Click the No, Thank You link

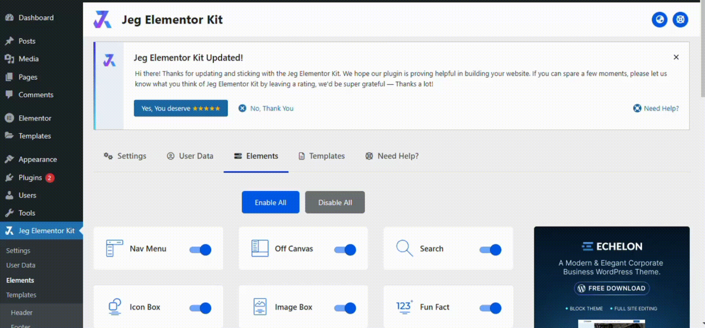point(266,108)
